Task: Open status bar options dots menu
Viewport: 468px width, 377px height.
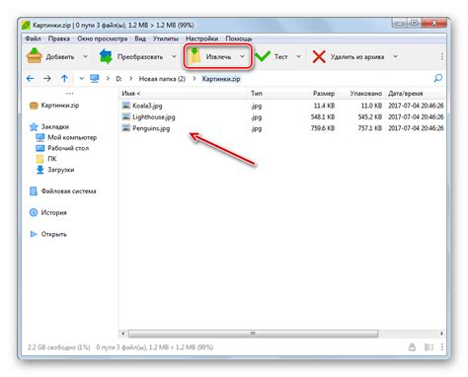Action: (x=441, y=347)
